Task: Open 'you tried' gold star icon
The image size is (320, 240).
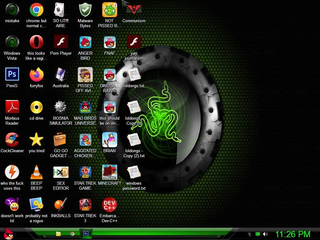Action: click(36, 140)
